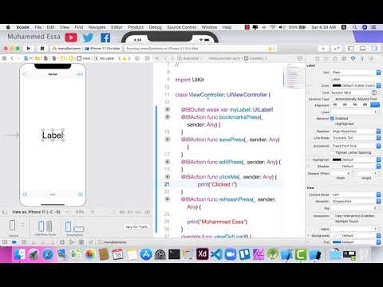The width and height of the screenshot is (383, 287).
Task: Open the font picker button for System font
Action: [x=374, y=92]
